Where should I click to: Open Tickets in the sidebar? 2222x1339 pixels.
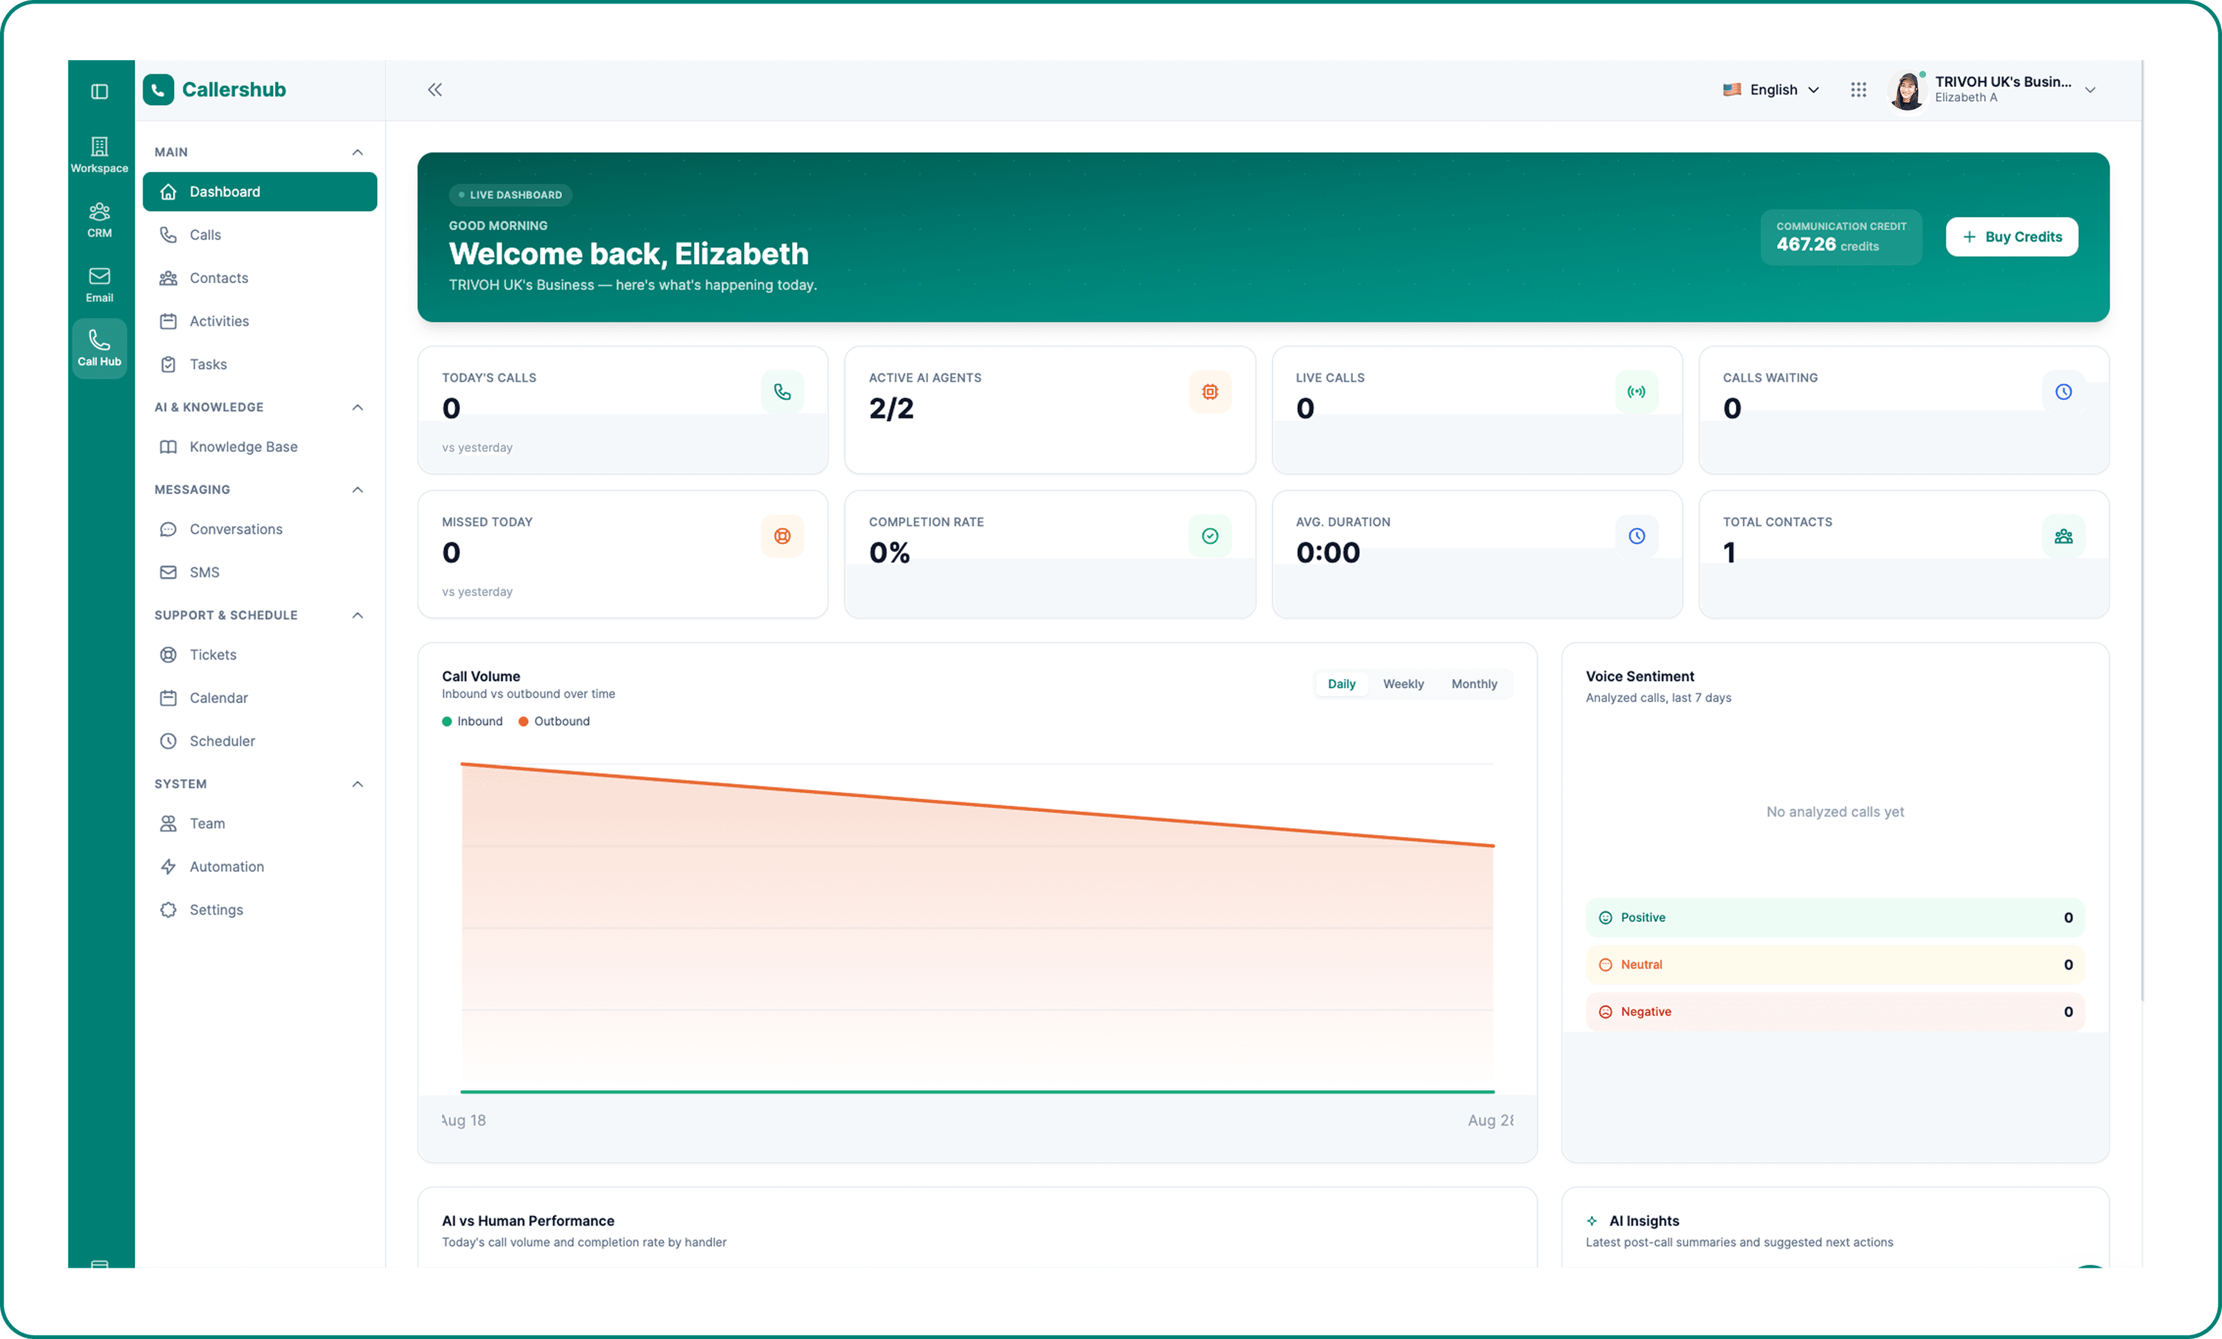pyautogui.click(x=260, y=654)
